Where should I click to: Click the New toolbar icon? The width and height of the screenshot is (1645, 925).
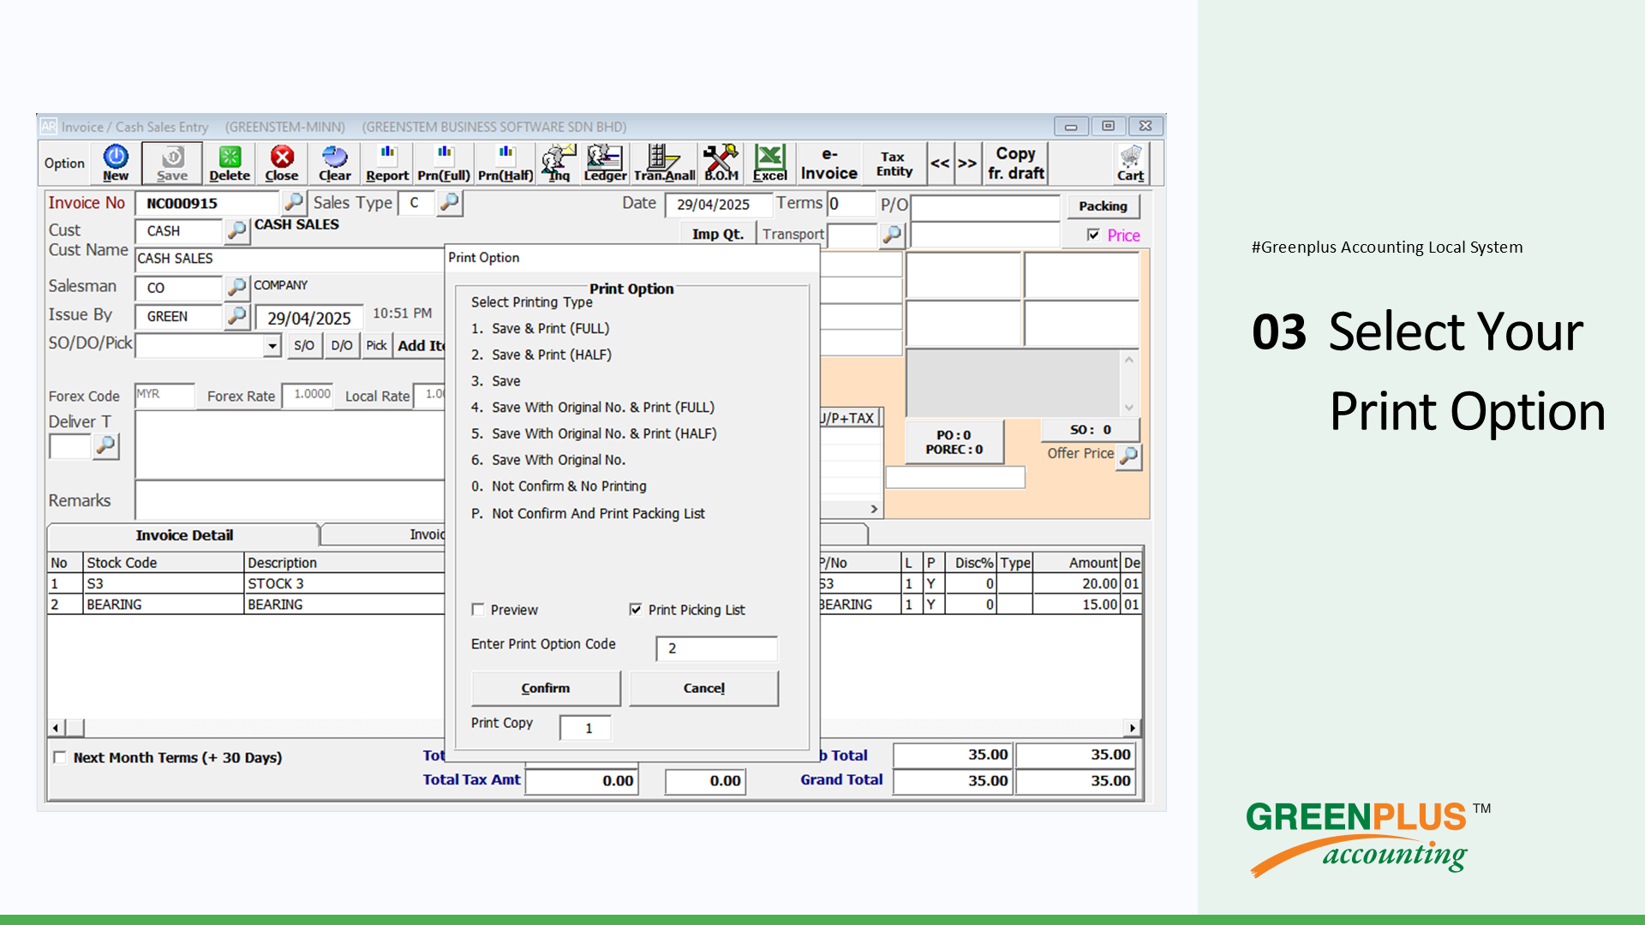(x=116, y=163)
